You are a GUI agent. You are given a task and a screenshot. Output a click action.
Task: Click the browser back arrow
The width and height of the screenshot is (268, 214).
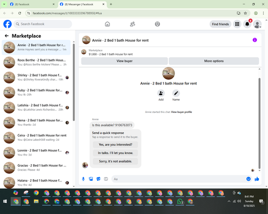5,13
